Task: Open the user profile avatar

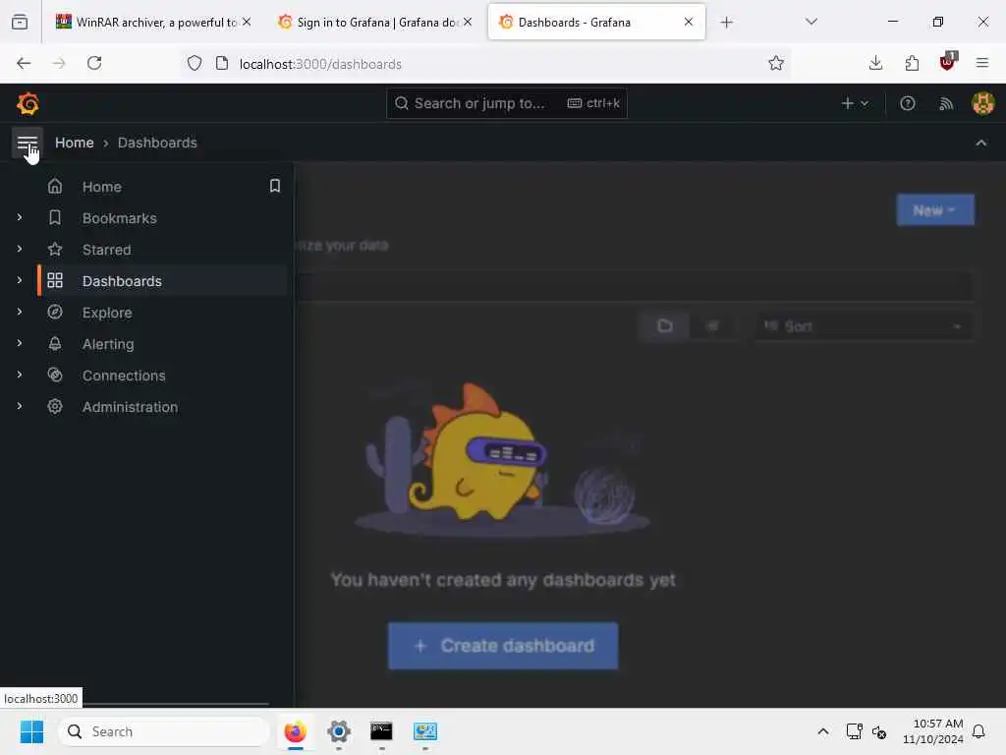Action: point(982,103)
